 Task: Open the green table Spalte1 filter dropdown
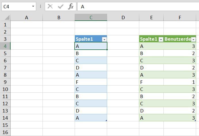[161, 39]
